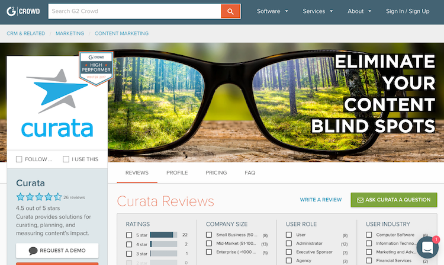Viewport: 444px width, 265px height.
Task: Click Ask Curata a Question button
Action: [x=394, y=200]
